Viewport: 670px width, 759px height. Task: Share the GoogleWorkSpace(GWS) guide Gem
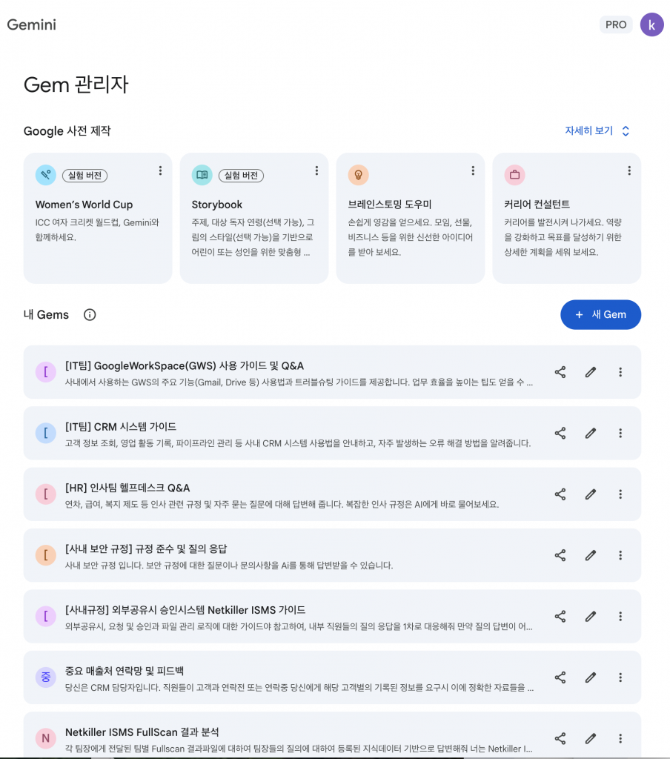560,372
